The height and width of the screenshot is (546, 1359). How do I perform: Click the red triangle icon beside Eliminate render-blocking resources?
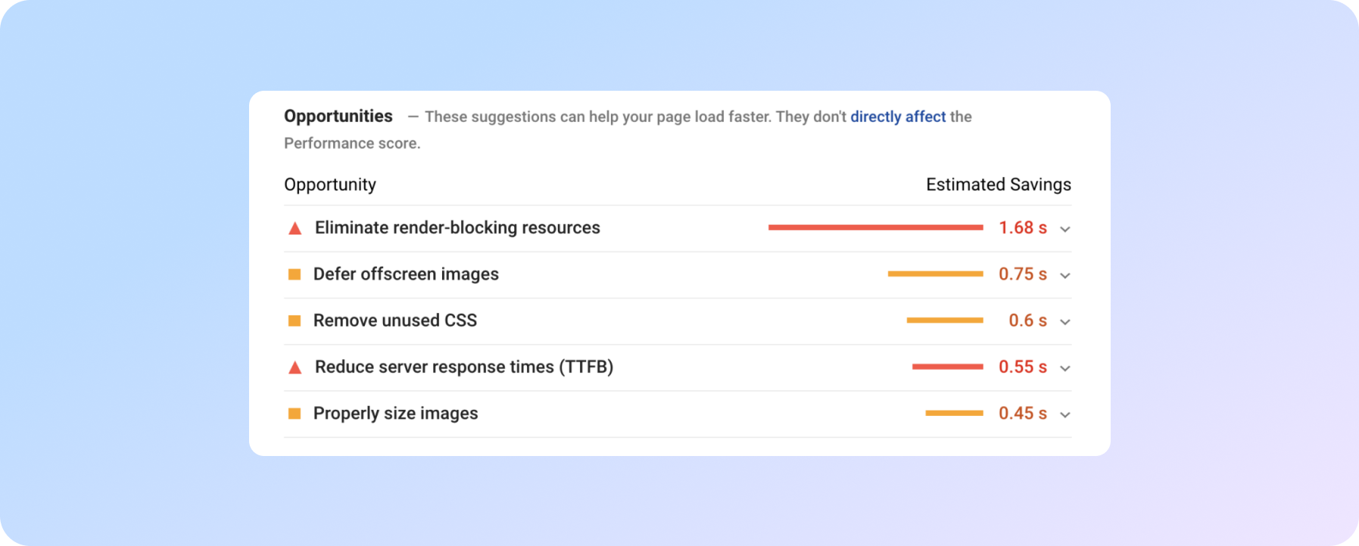coord(295,226)
